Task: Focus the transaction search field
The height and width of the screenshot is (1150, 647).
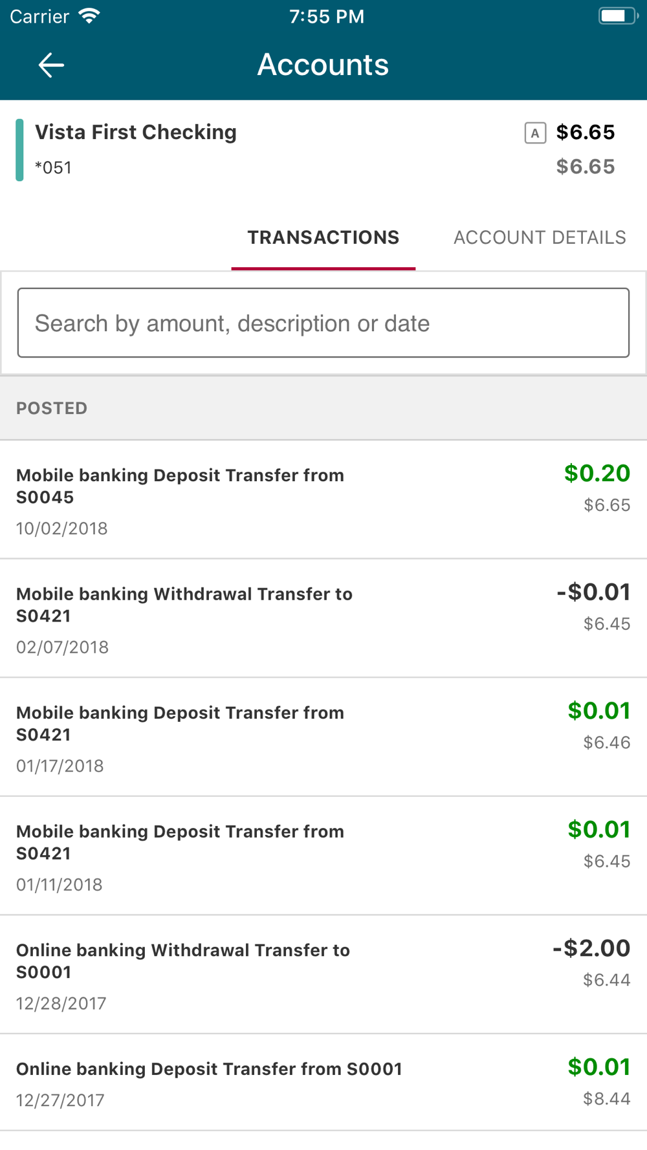Action: (x=323, y=323)
